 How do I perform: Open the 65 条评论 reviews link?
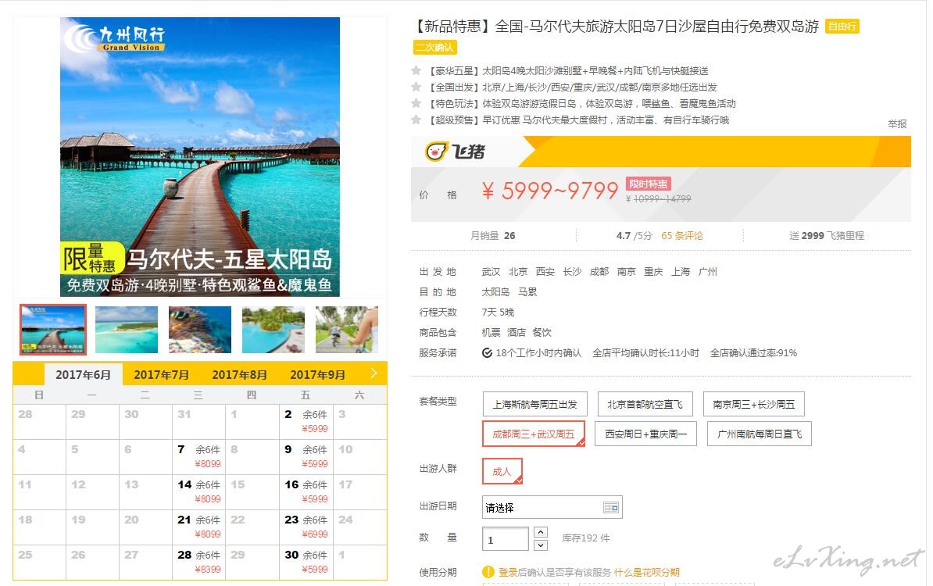[x=682, y=236]
